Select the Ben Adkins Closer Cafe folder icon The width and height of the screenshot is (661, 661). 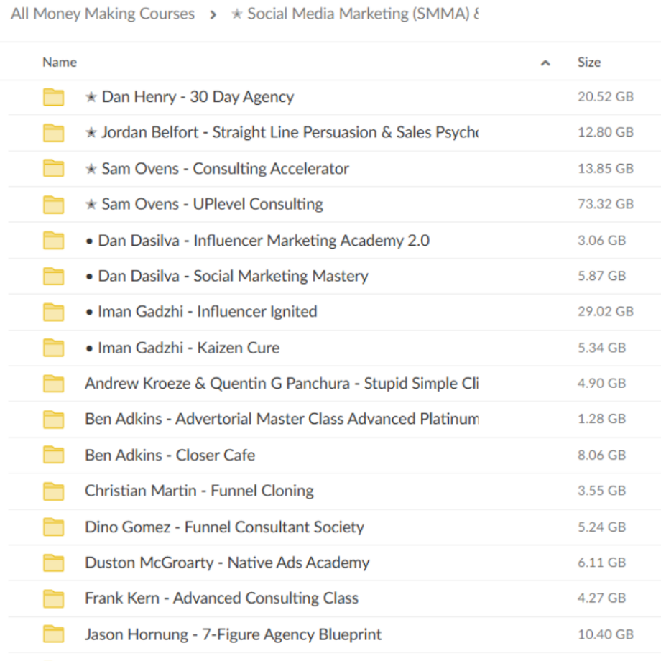53,456
